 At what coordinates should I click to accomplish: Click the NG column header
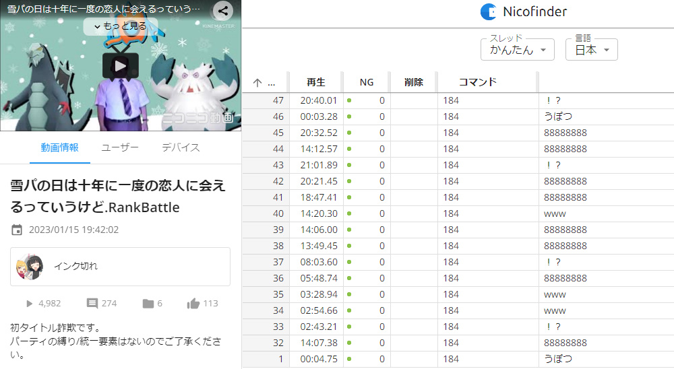(x=366, y=82)
